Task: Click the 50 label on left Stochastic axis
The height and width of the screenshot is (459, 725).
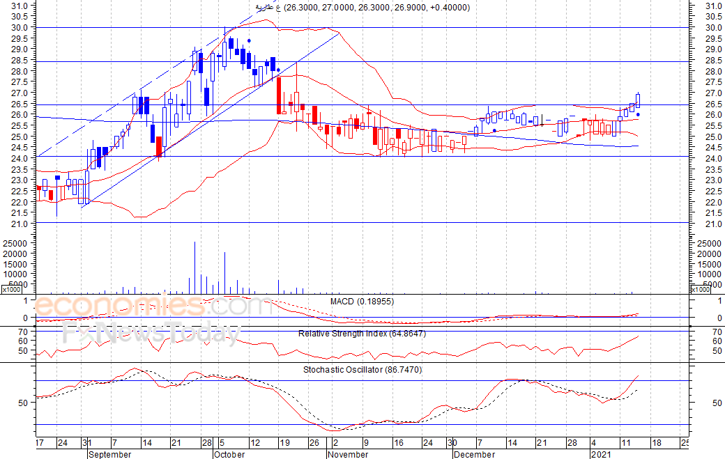Action: [23, 403]
